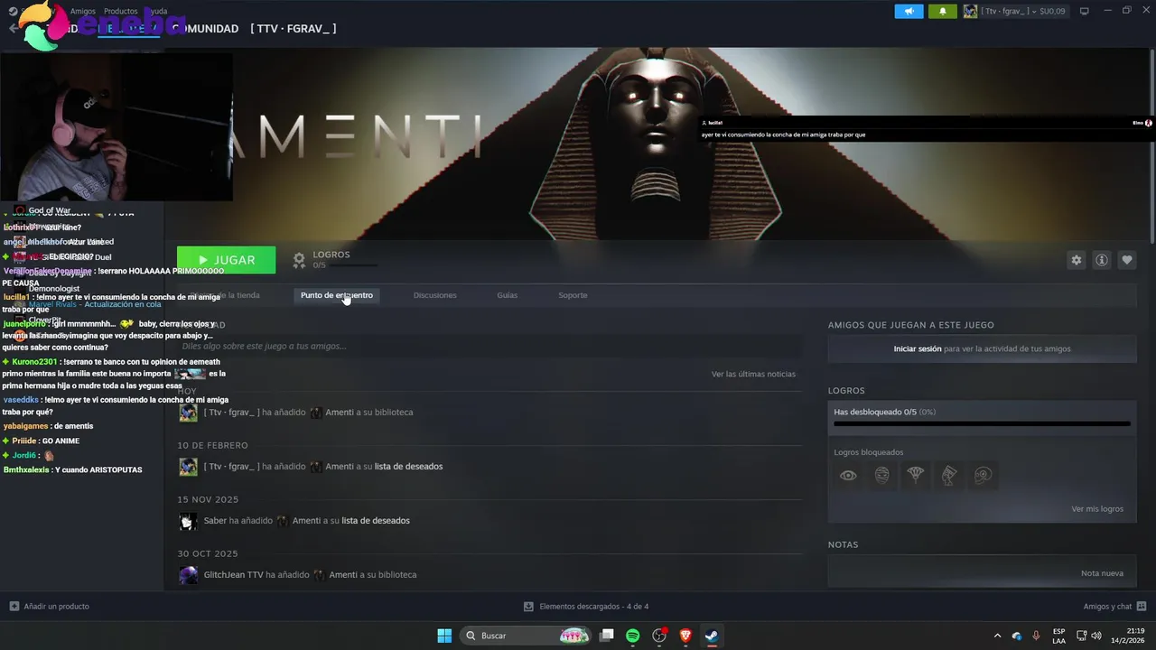The width and height of the screenshot is (1156, 650).
Task: Click the microphone icon in system tray
Action: (1036, 636)
